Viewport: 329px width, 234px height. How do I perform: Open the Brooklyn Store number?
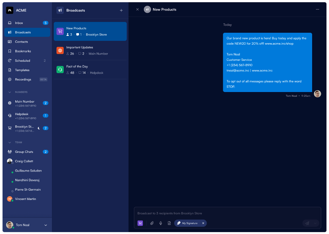(x=27, y=128)
